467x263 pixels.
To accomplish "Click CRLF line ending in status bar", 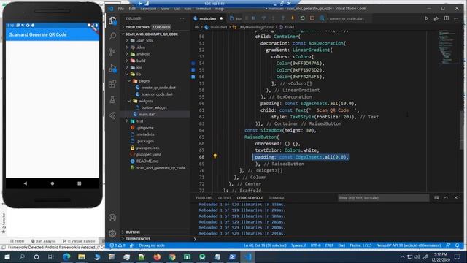I will [x=329, y=245].
